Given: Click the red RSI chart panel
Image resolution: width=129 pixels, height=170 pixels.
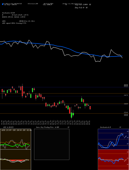Looking at the screenshot, I should point(113,160).
